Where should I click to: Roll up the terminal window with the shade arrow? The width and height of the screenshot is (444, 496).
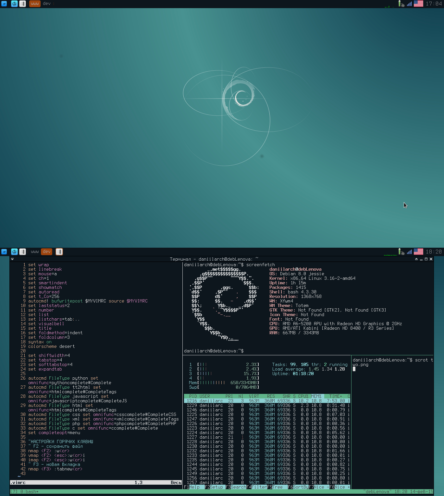pos(416,259)
